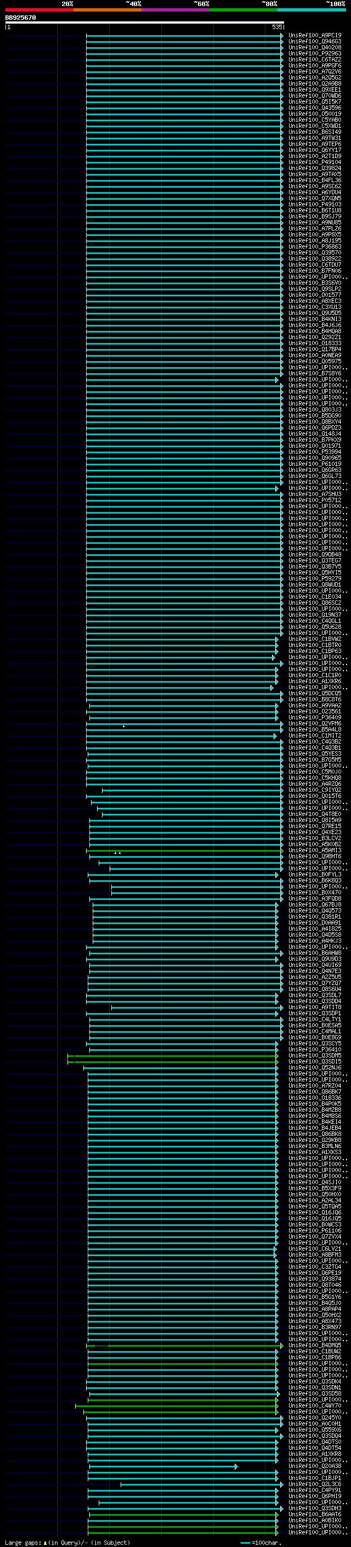351x1547 pixels.
Task: Click the cyan ~100% identity legend segment
Action: 312,10
